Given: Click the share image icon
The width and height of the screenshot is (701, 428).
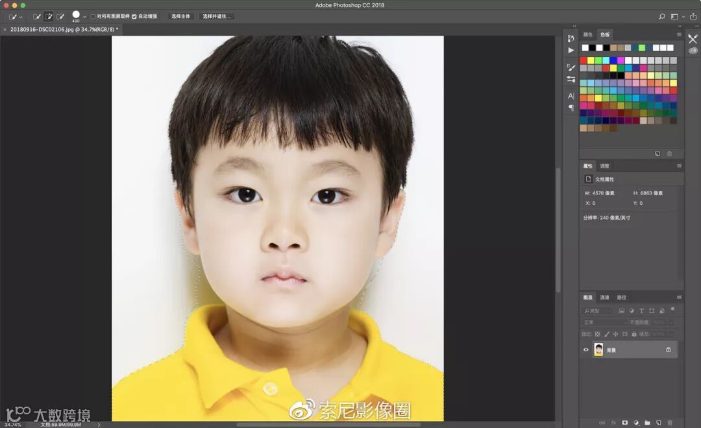Looking at the screenshot, I should coord(693,16).
